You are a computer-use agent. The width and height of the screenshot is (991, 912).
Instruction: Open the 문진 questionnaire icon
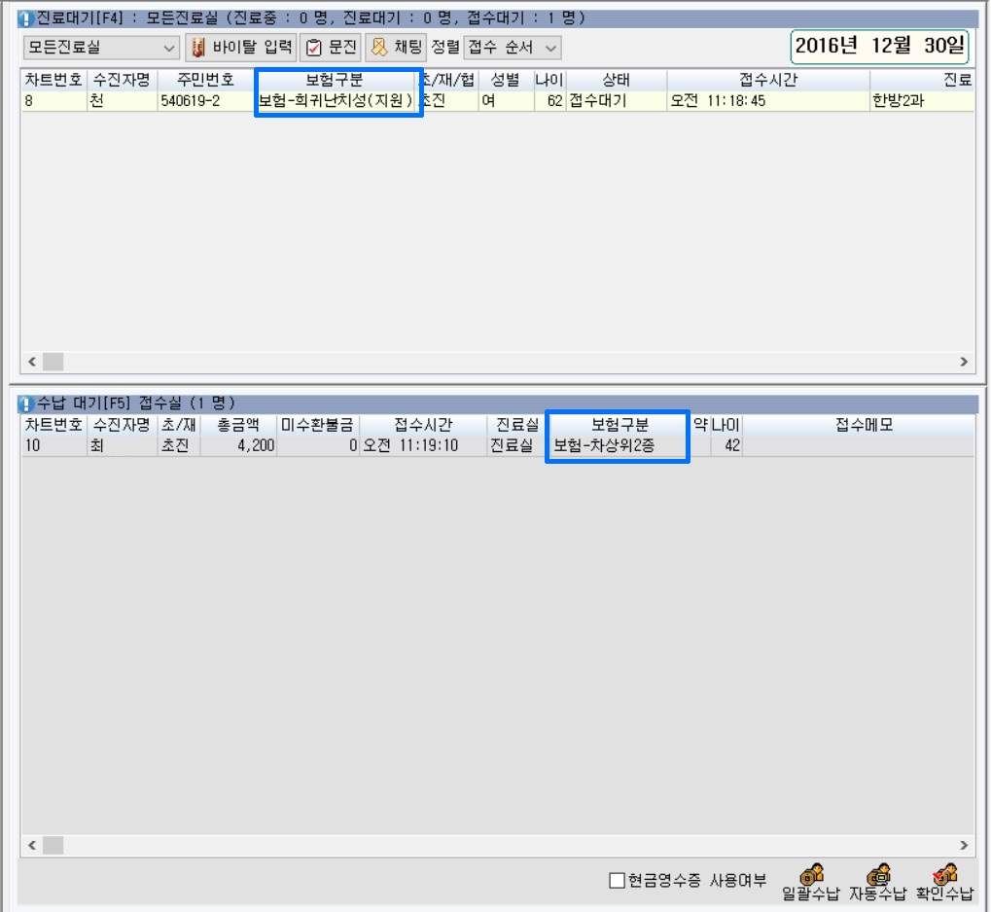point(314,48)
